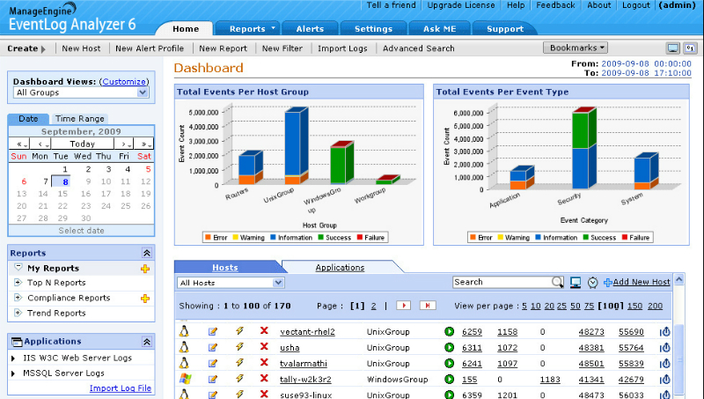Collapse the Applications panel in the sidebar

coord(146,341)
